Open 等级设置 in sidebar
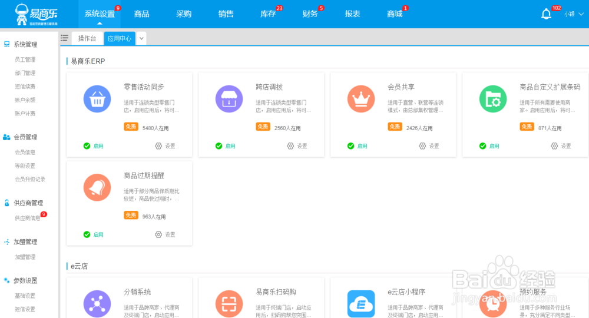The height and width of the screenshot is (318, 589). click(x=25, y=165)
